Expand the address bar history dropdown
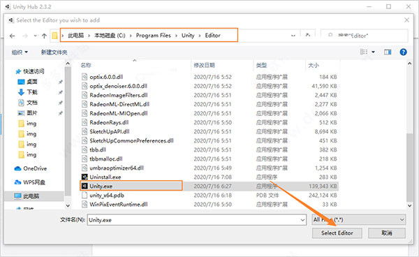 click(293, 36)
